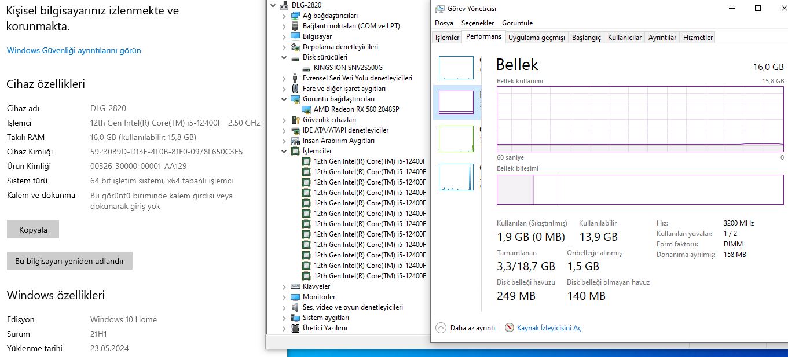788x357 pixels.
Task: Open the Windows Güvenliği ayrıntılarını görün link
Action: 74,50
